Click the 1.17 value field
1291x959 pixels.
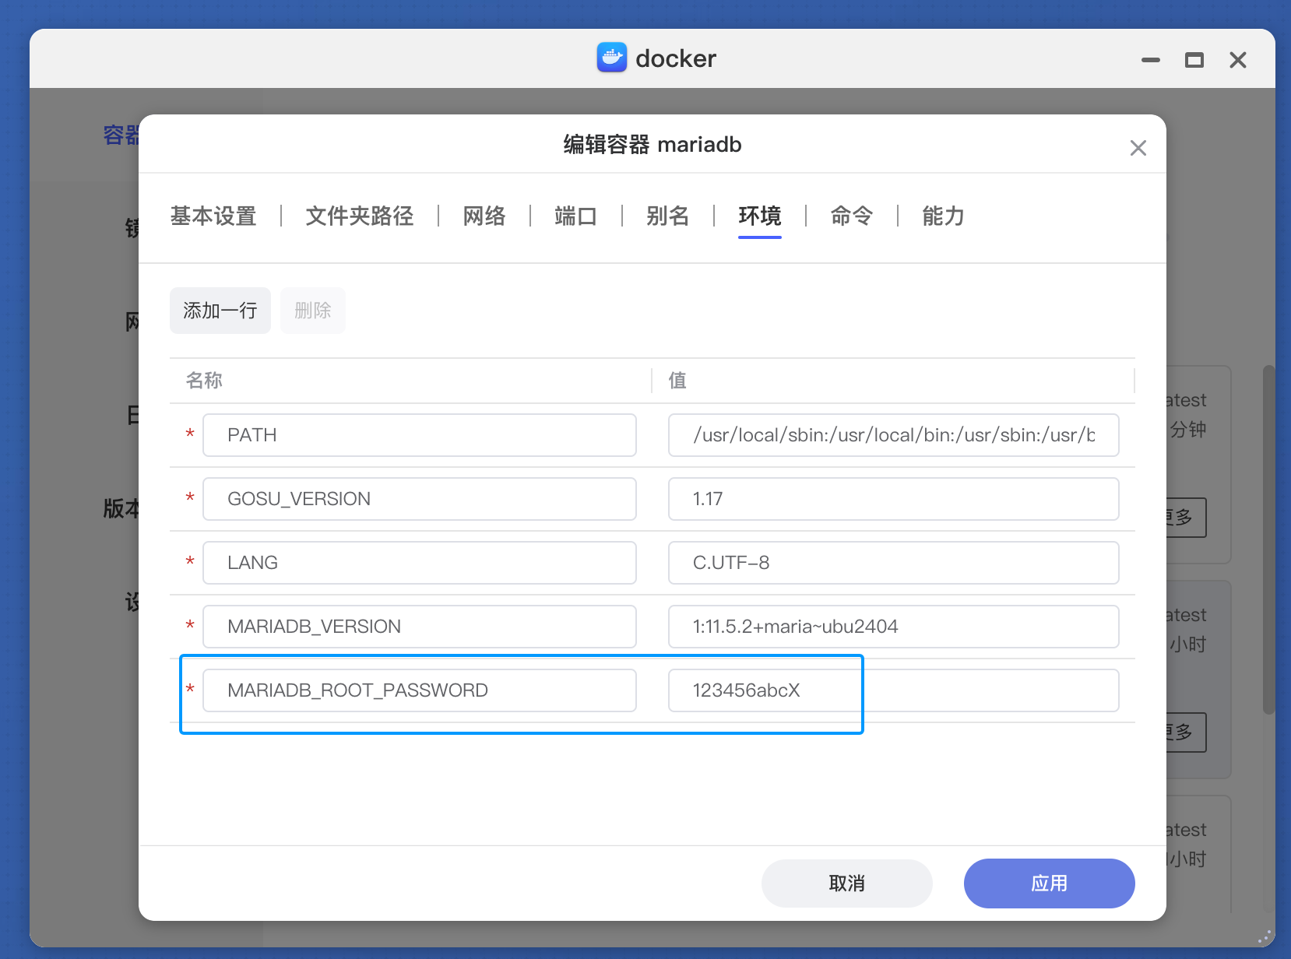click(894, 499)
